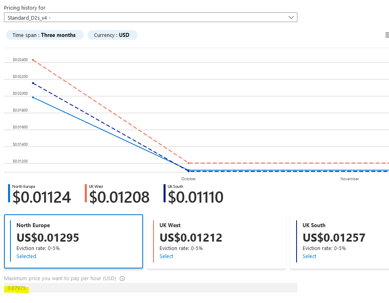The image size is (389, 303).
Task: Click the maximum price input field
Action: click(x=150, y=288)
